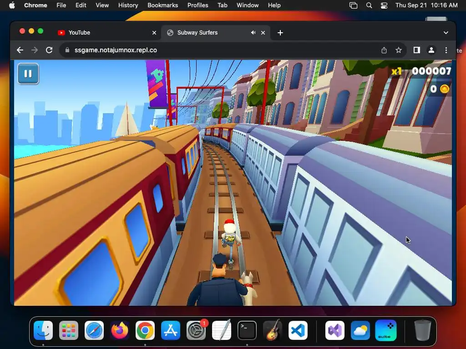Image resolution: width=466 pixels, height=349 pixels.
Task: Click the Chrome icon in the Dock
Action: [145, 330]
